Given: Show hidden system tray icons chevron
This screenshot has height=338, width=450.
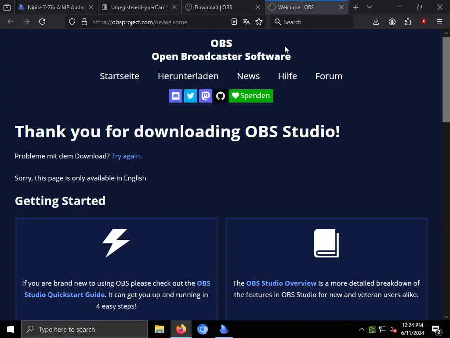Looking at the screenshot, I should (x=362, y=329).
